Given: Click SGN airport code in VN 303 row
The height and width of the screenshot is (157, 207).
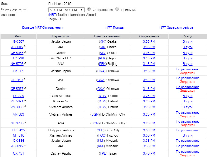Looking at the screenshot, I should coord(95,114).
